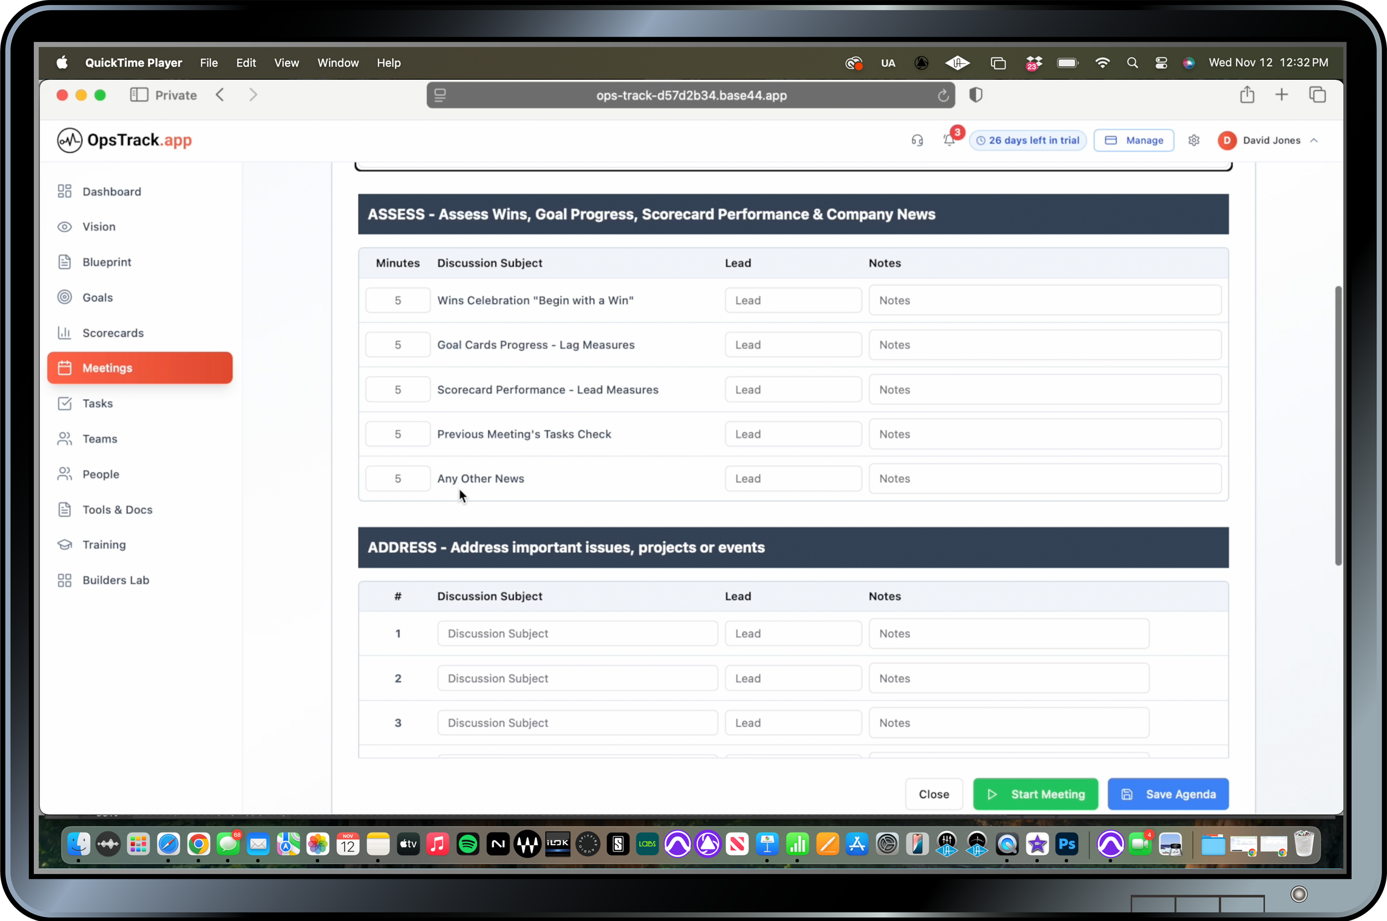
Task: Open macOS Control Center in menu bar
Action: pyautogui.click(x=1161, y=63)
